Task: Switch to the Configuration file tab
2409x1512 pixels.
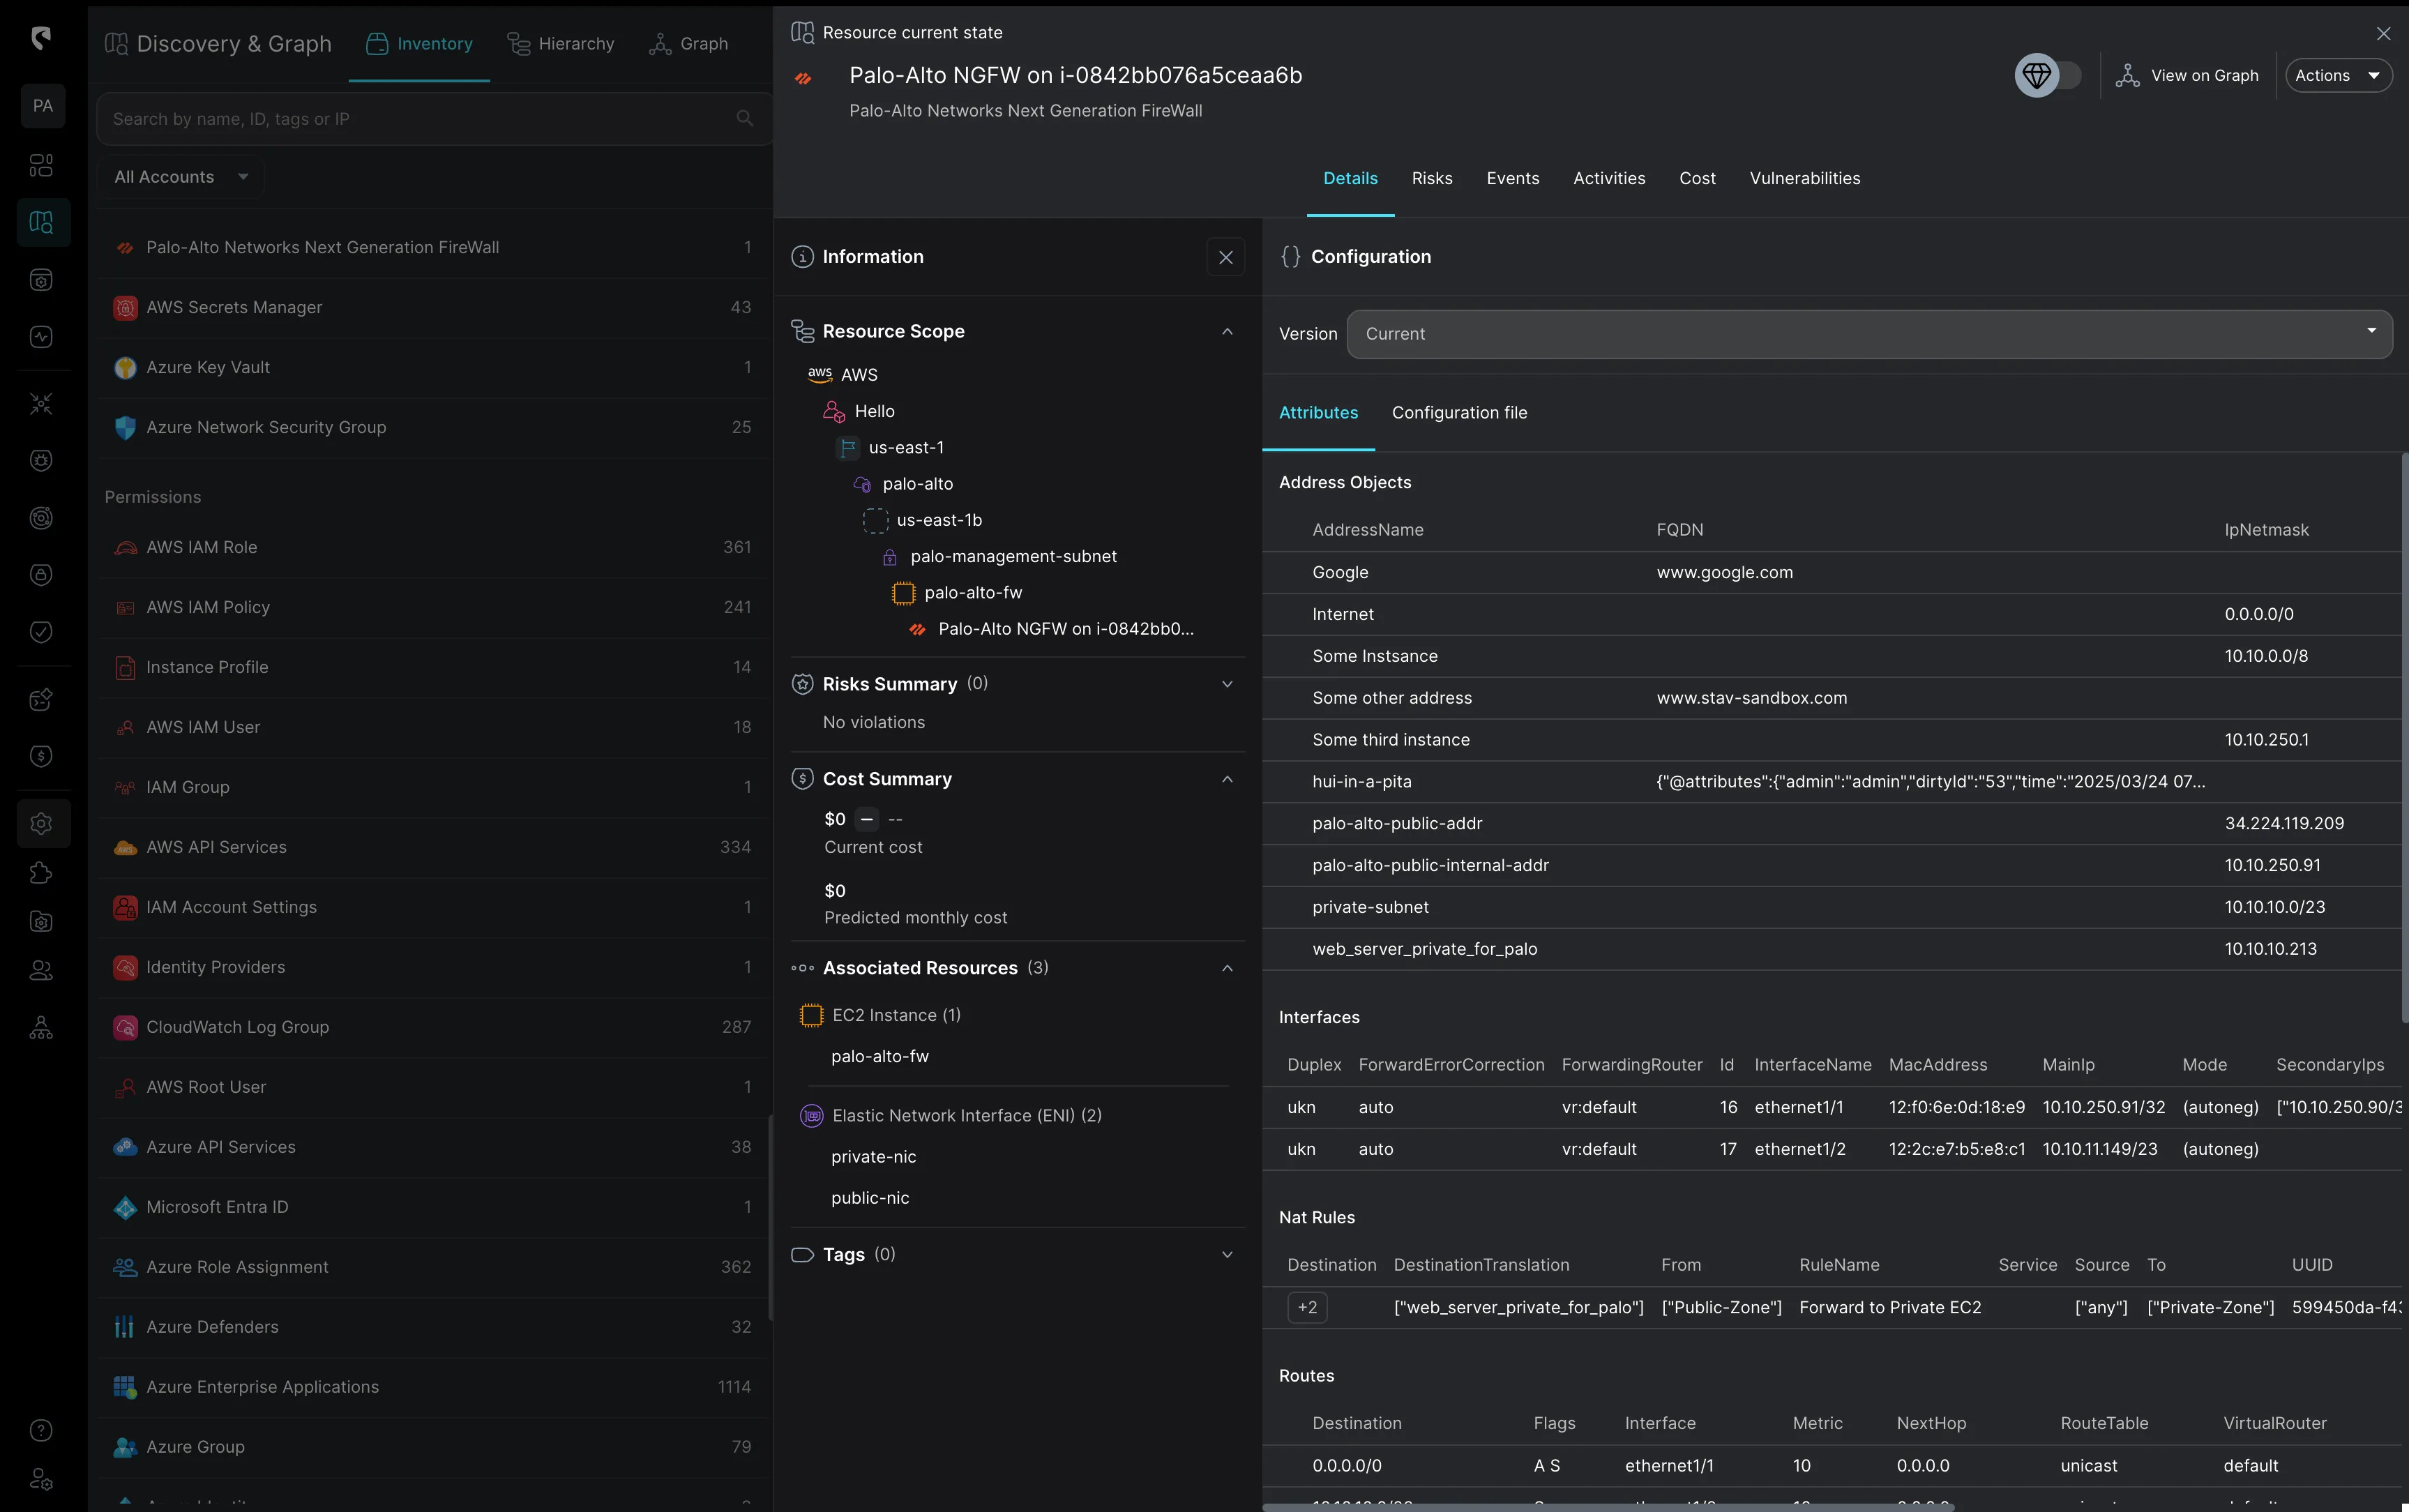Action: click(1459, 413)
